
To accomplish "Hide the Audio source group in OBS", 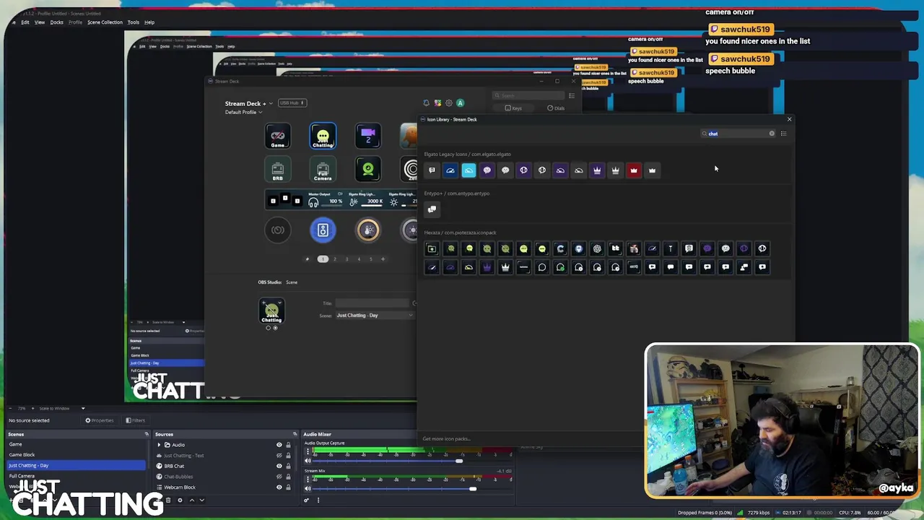I will click(x=279, y=445).
